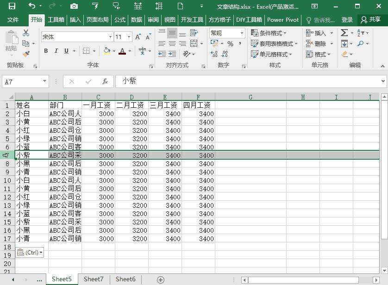Switch to the Sheet7 worksheet tab

(x=94, y=279)
